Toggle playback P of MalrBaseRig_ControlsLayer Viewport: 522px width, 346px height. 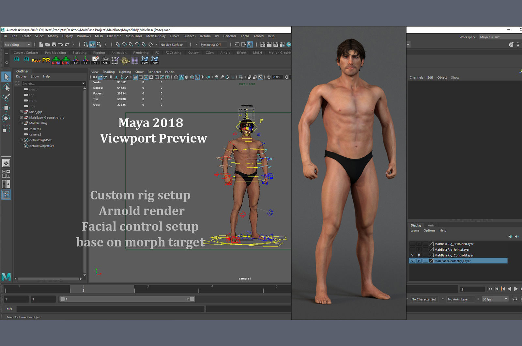[419, 255]
